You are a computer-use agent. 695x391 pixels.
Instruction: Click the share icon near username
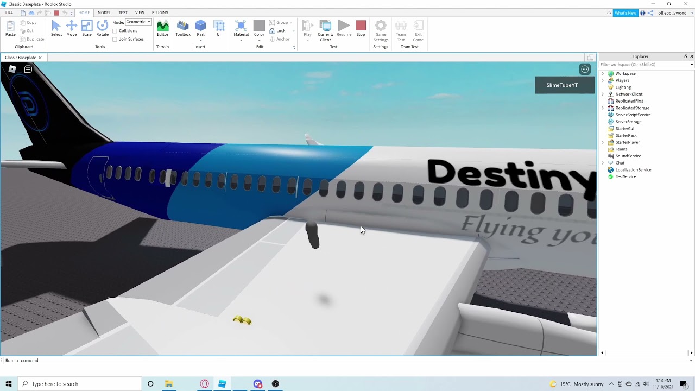pos(650,13)
